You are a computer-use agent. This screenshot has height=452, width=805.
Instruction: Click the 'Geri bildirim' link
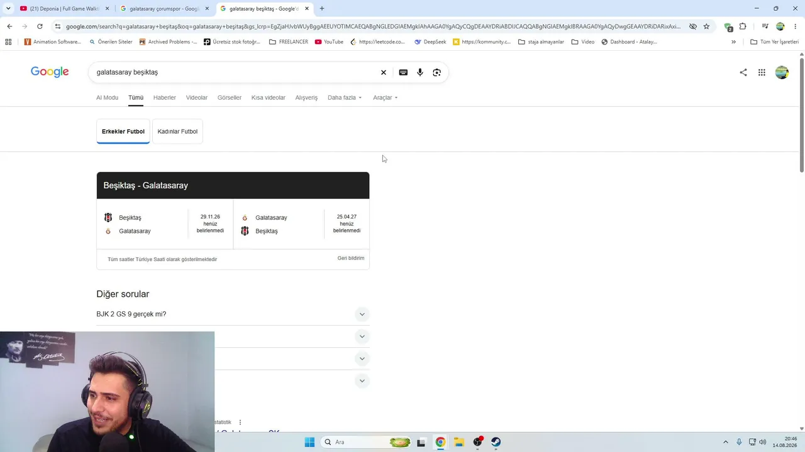tap(351, 258)
